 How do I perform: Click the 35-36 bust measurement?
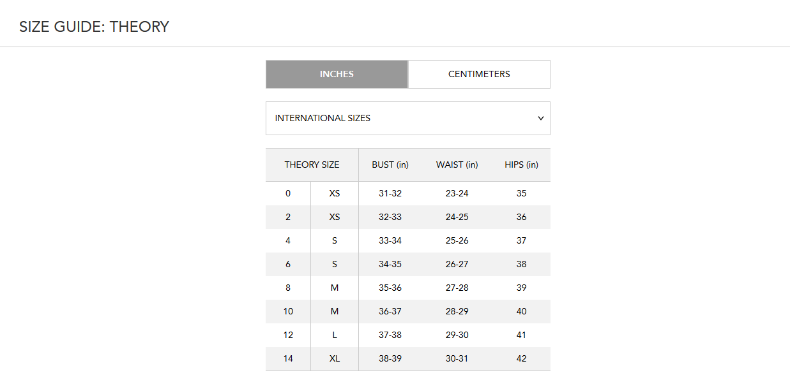[x=390, y=288]
